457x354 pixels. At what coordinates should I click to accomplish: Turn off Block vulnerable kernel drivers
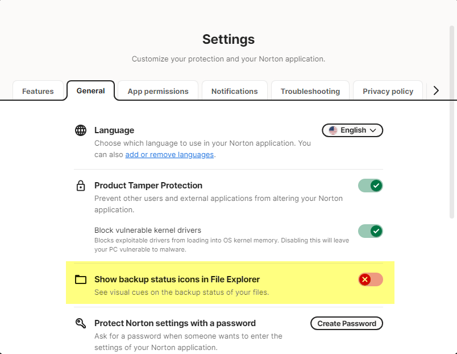[370, 231]
